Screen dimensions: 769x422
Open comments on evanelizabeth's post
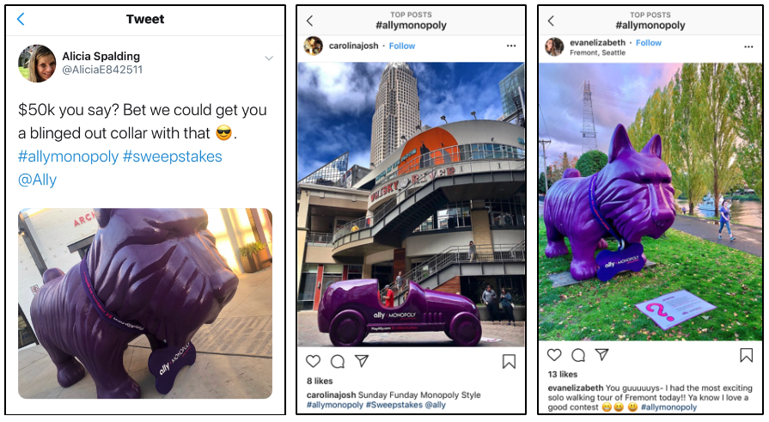pos(578,355)
